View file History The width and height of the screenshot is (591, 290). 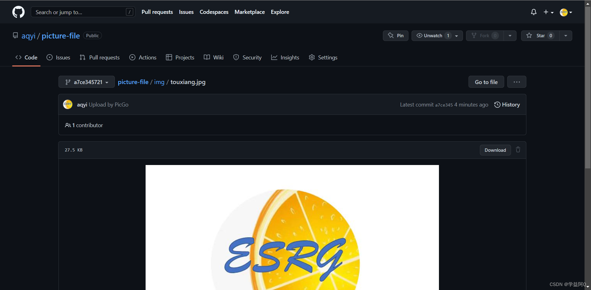[x=507, y=105]
